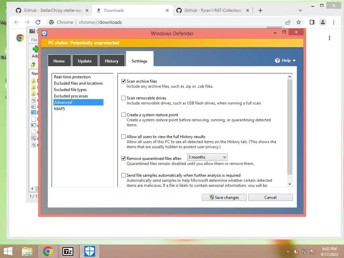Reload the Chrome page
This screenshot has height=258, width=344.
click(38, 22)
